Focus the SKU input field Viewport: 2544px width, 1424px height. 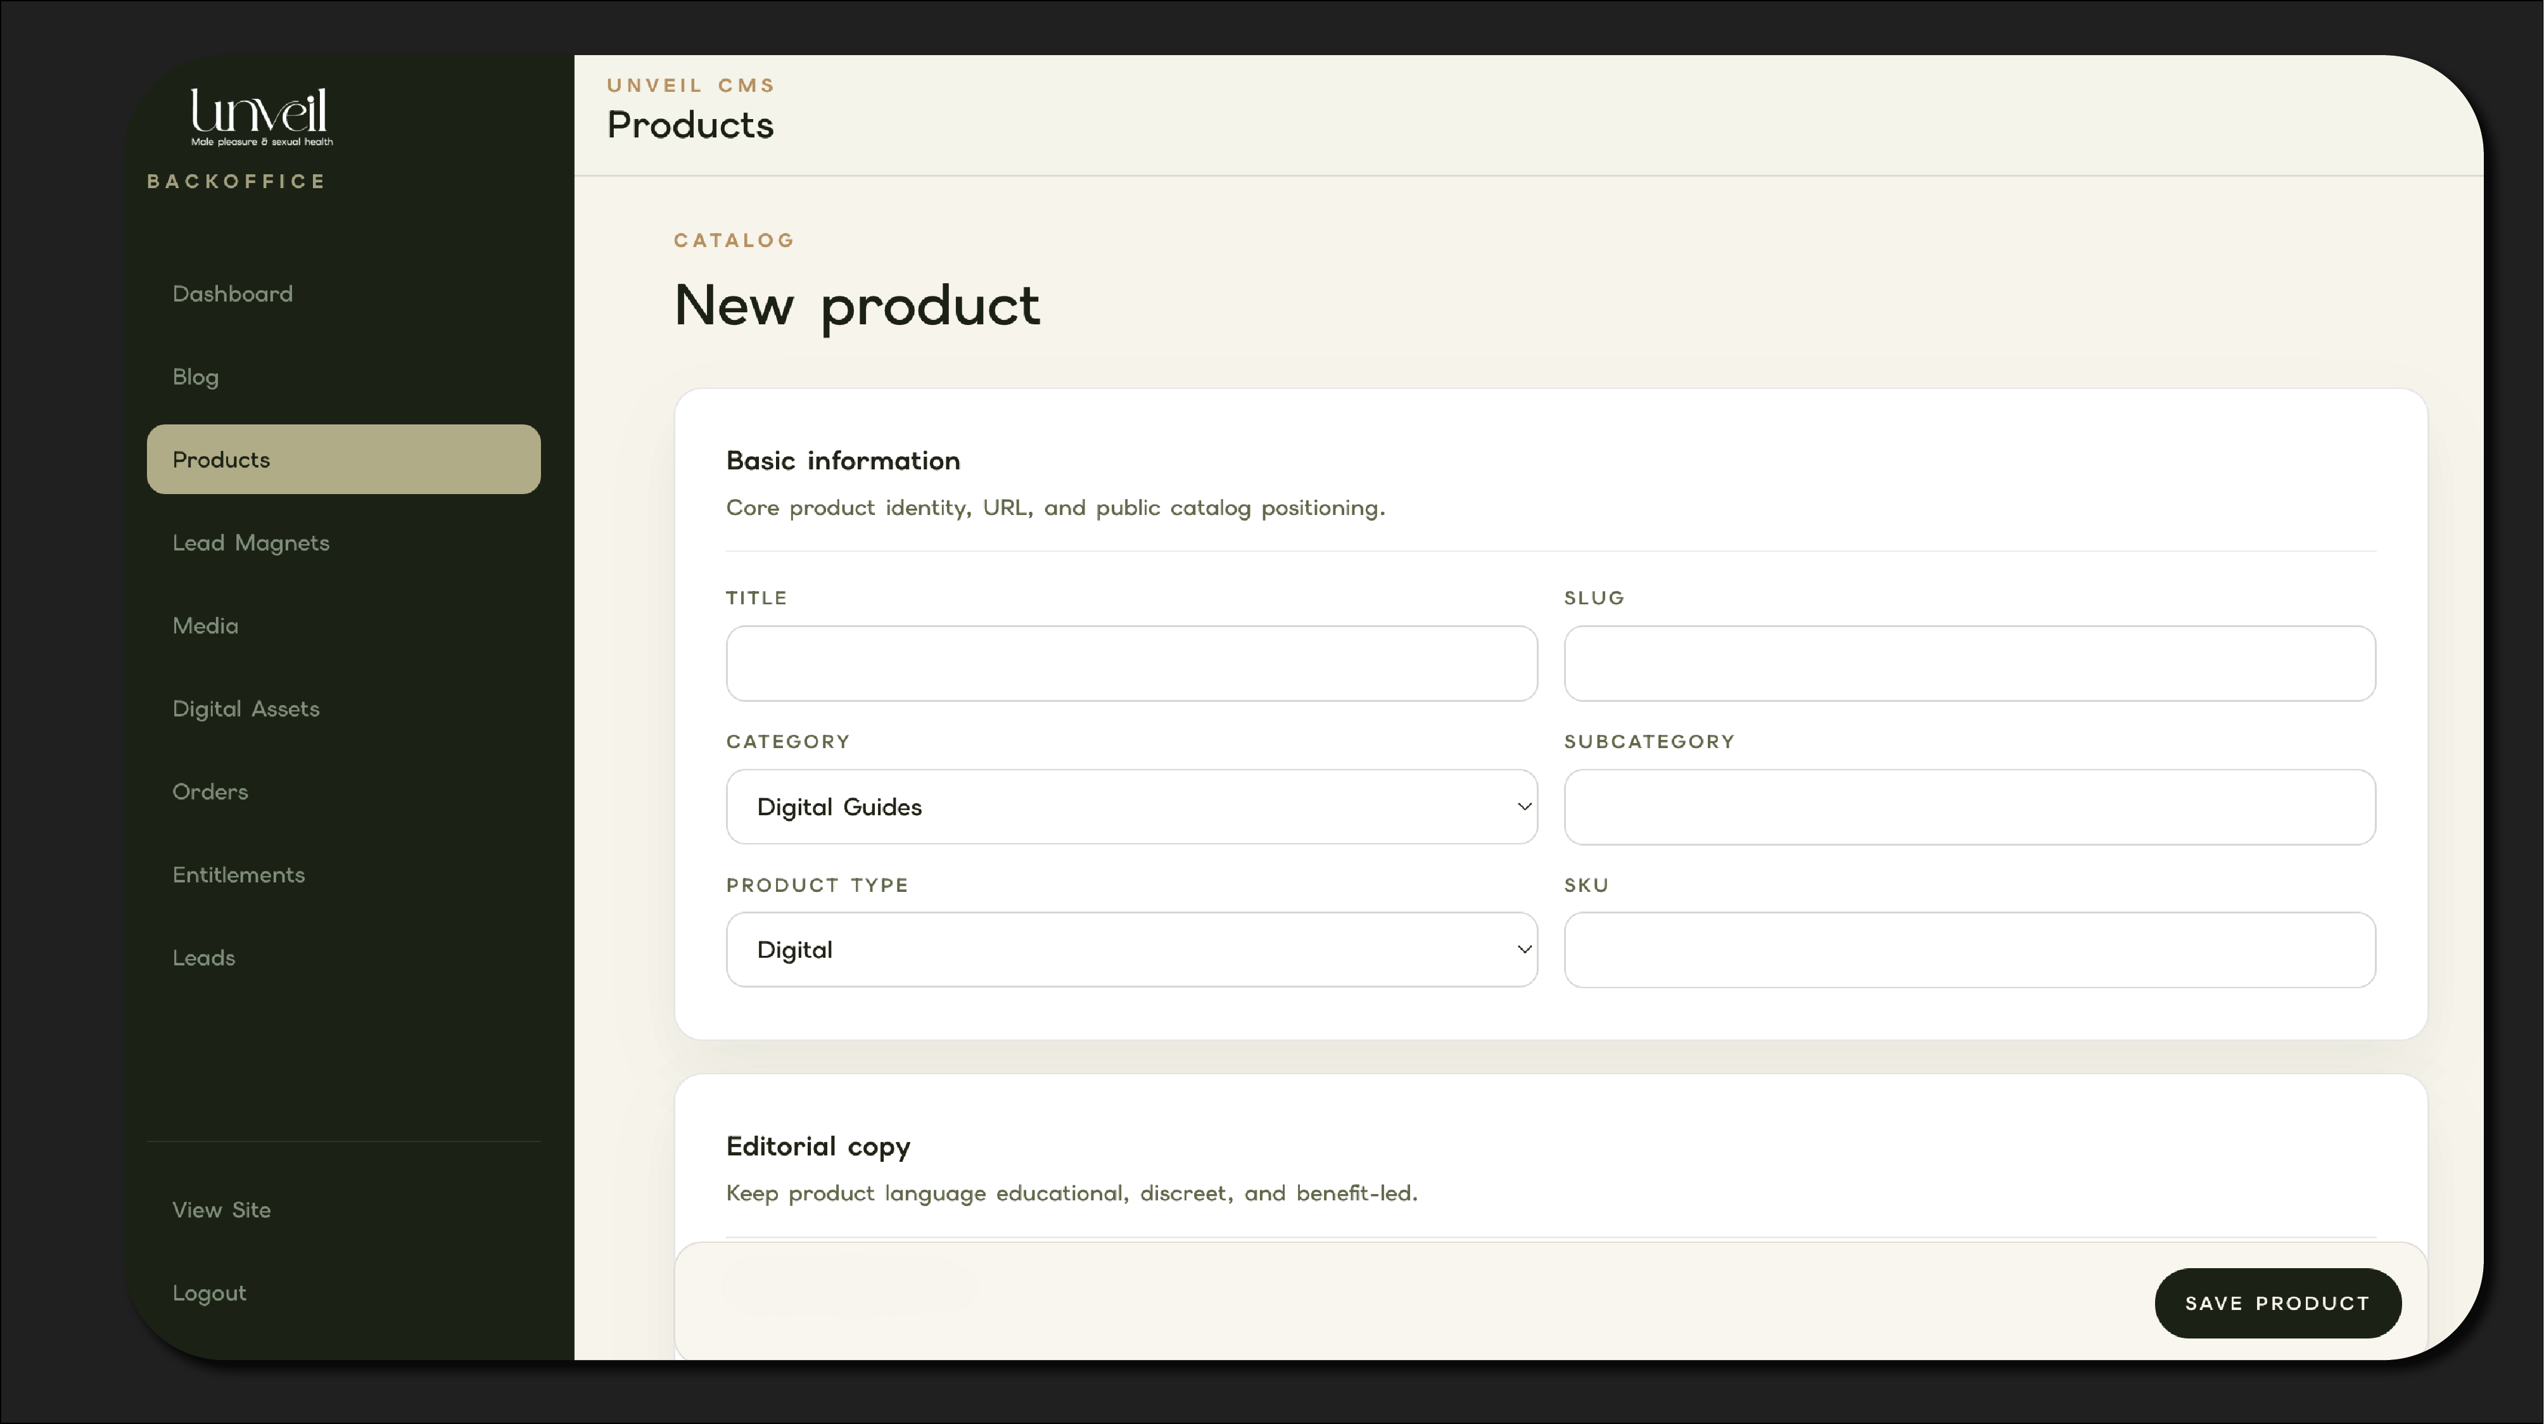point(1969,950)
